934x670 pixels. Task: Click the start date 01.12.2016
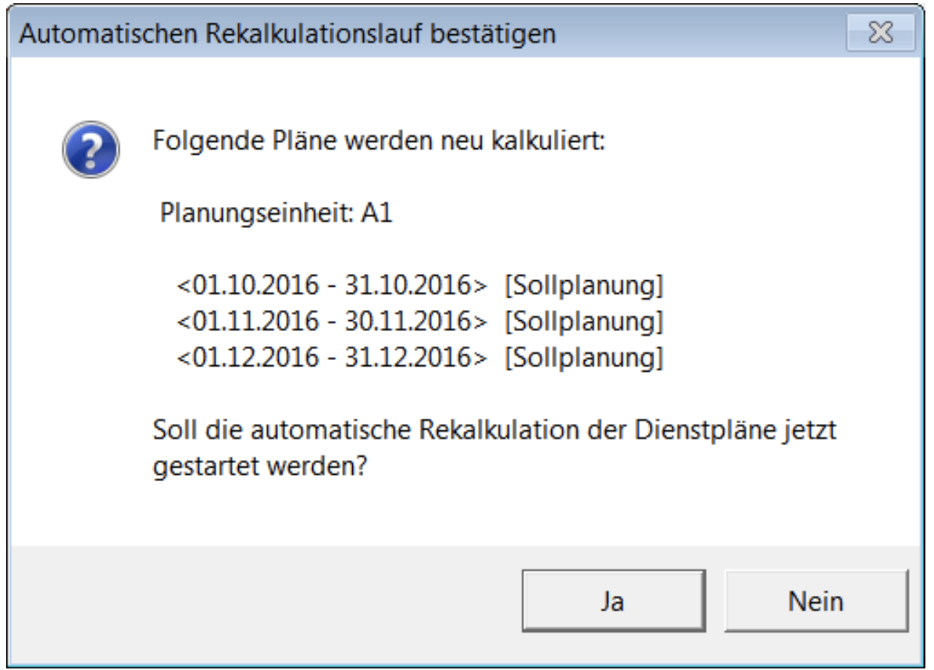pos(256,358)
